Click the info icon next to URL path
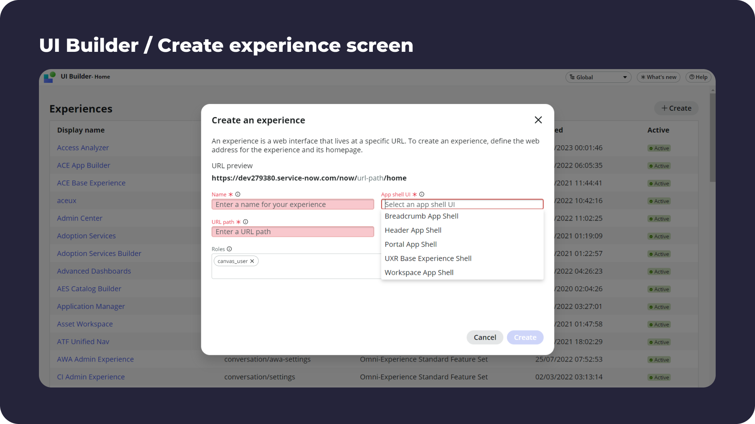 pyautogui.click(x=246, y=222)
